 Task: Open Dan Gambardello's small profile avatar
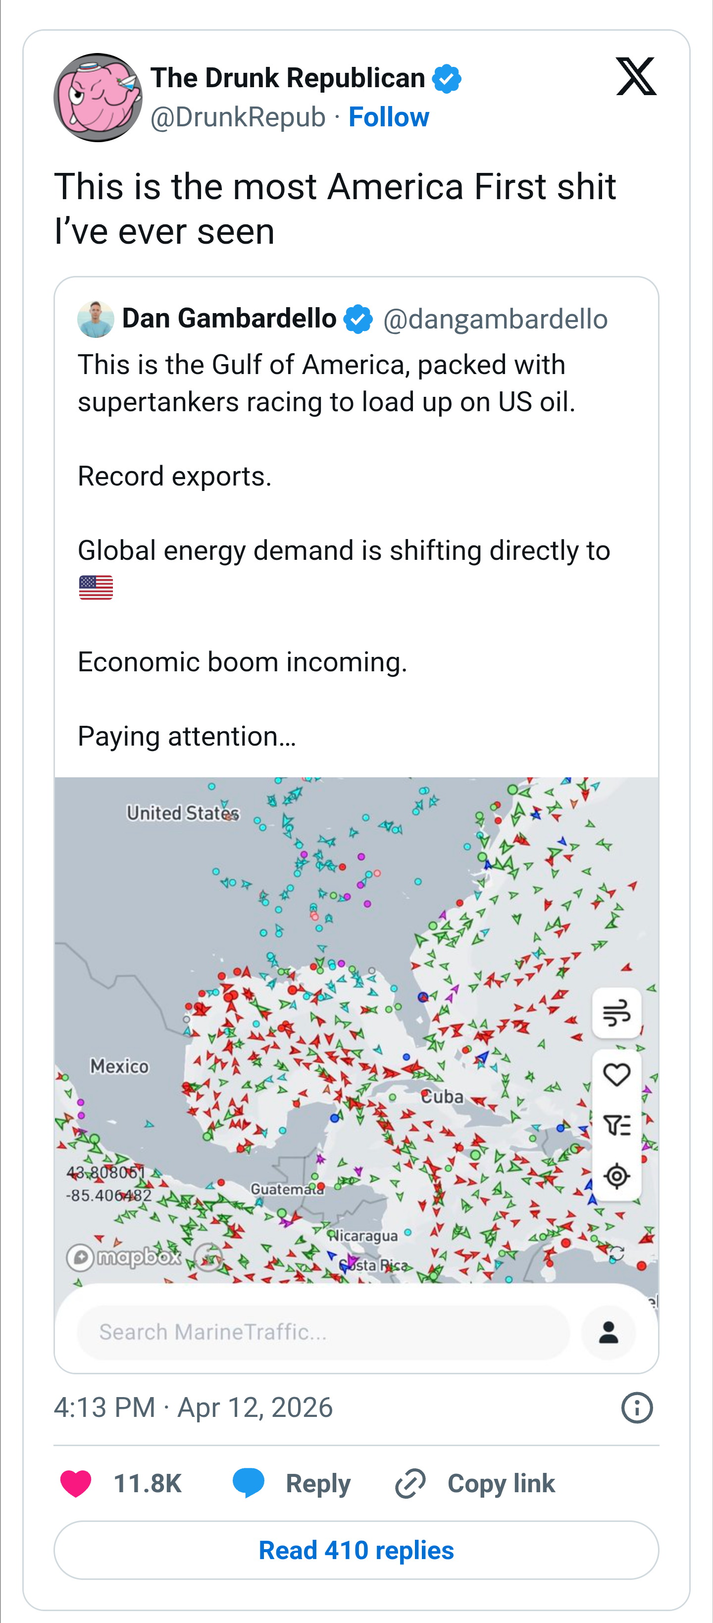tap(96, 319)
